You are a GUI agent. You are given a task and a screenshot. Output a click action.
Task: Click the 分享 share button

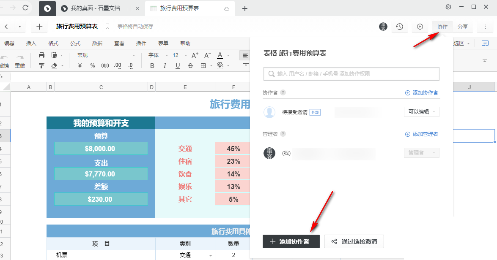[462, 27]
